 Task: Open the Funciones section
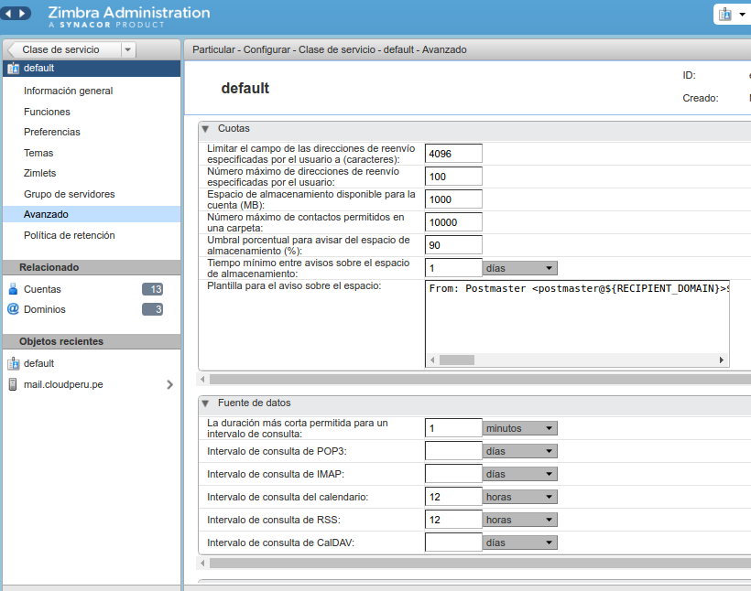coord(47,112)
